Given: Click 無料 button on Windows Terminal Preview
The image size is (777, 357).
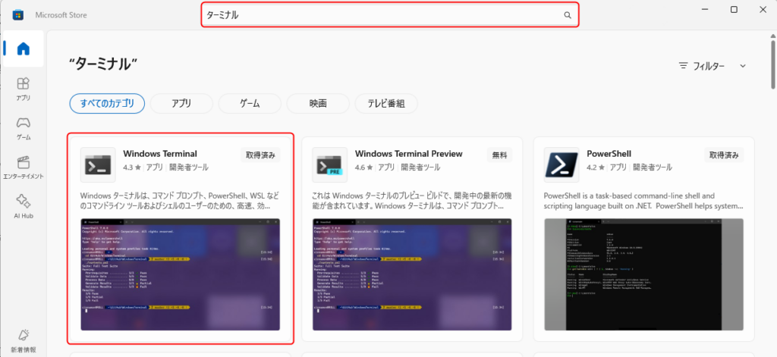Looking at the screenshot, I should pos(499,155).
